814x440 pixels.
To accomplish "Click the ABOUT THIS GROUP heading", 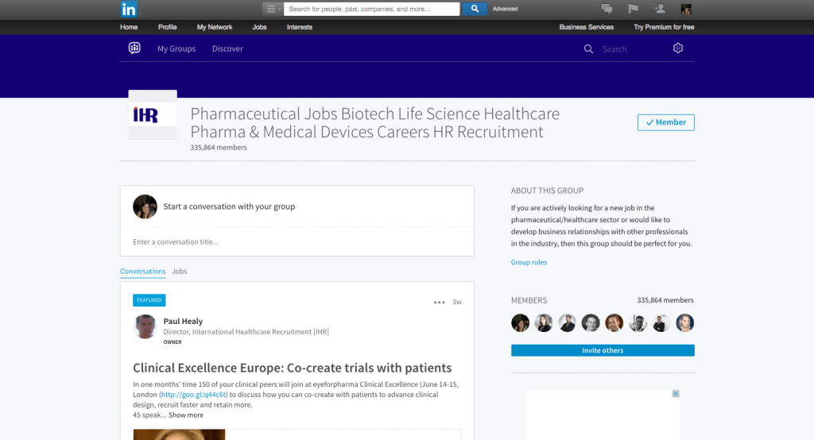I will click(x=547, y=191).
